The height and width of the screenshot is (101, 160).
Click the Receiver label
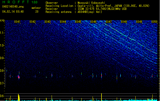point(52,9)
